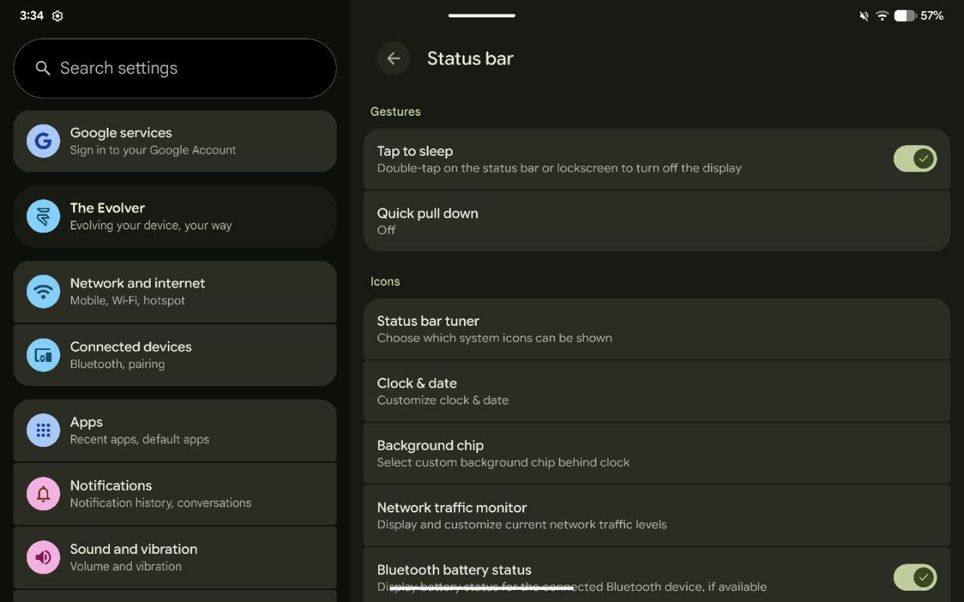The image size is (964, 602).
Task: Click the Search settings field
Action: click(x=188, y=68)
